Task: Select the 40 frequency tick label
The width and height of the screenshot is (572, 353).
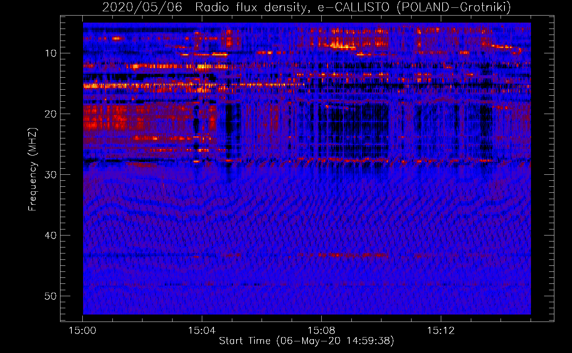Action: pos(51,235)
